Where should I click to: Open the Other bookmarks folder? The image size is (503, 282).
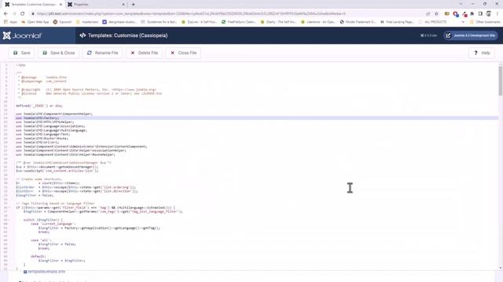[x=485, y=22]
